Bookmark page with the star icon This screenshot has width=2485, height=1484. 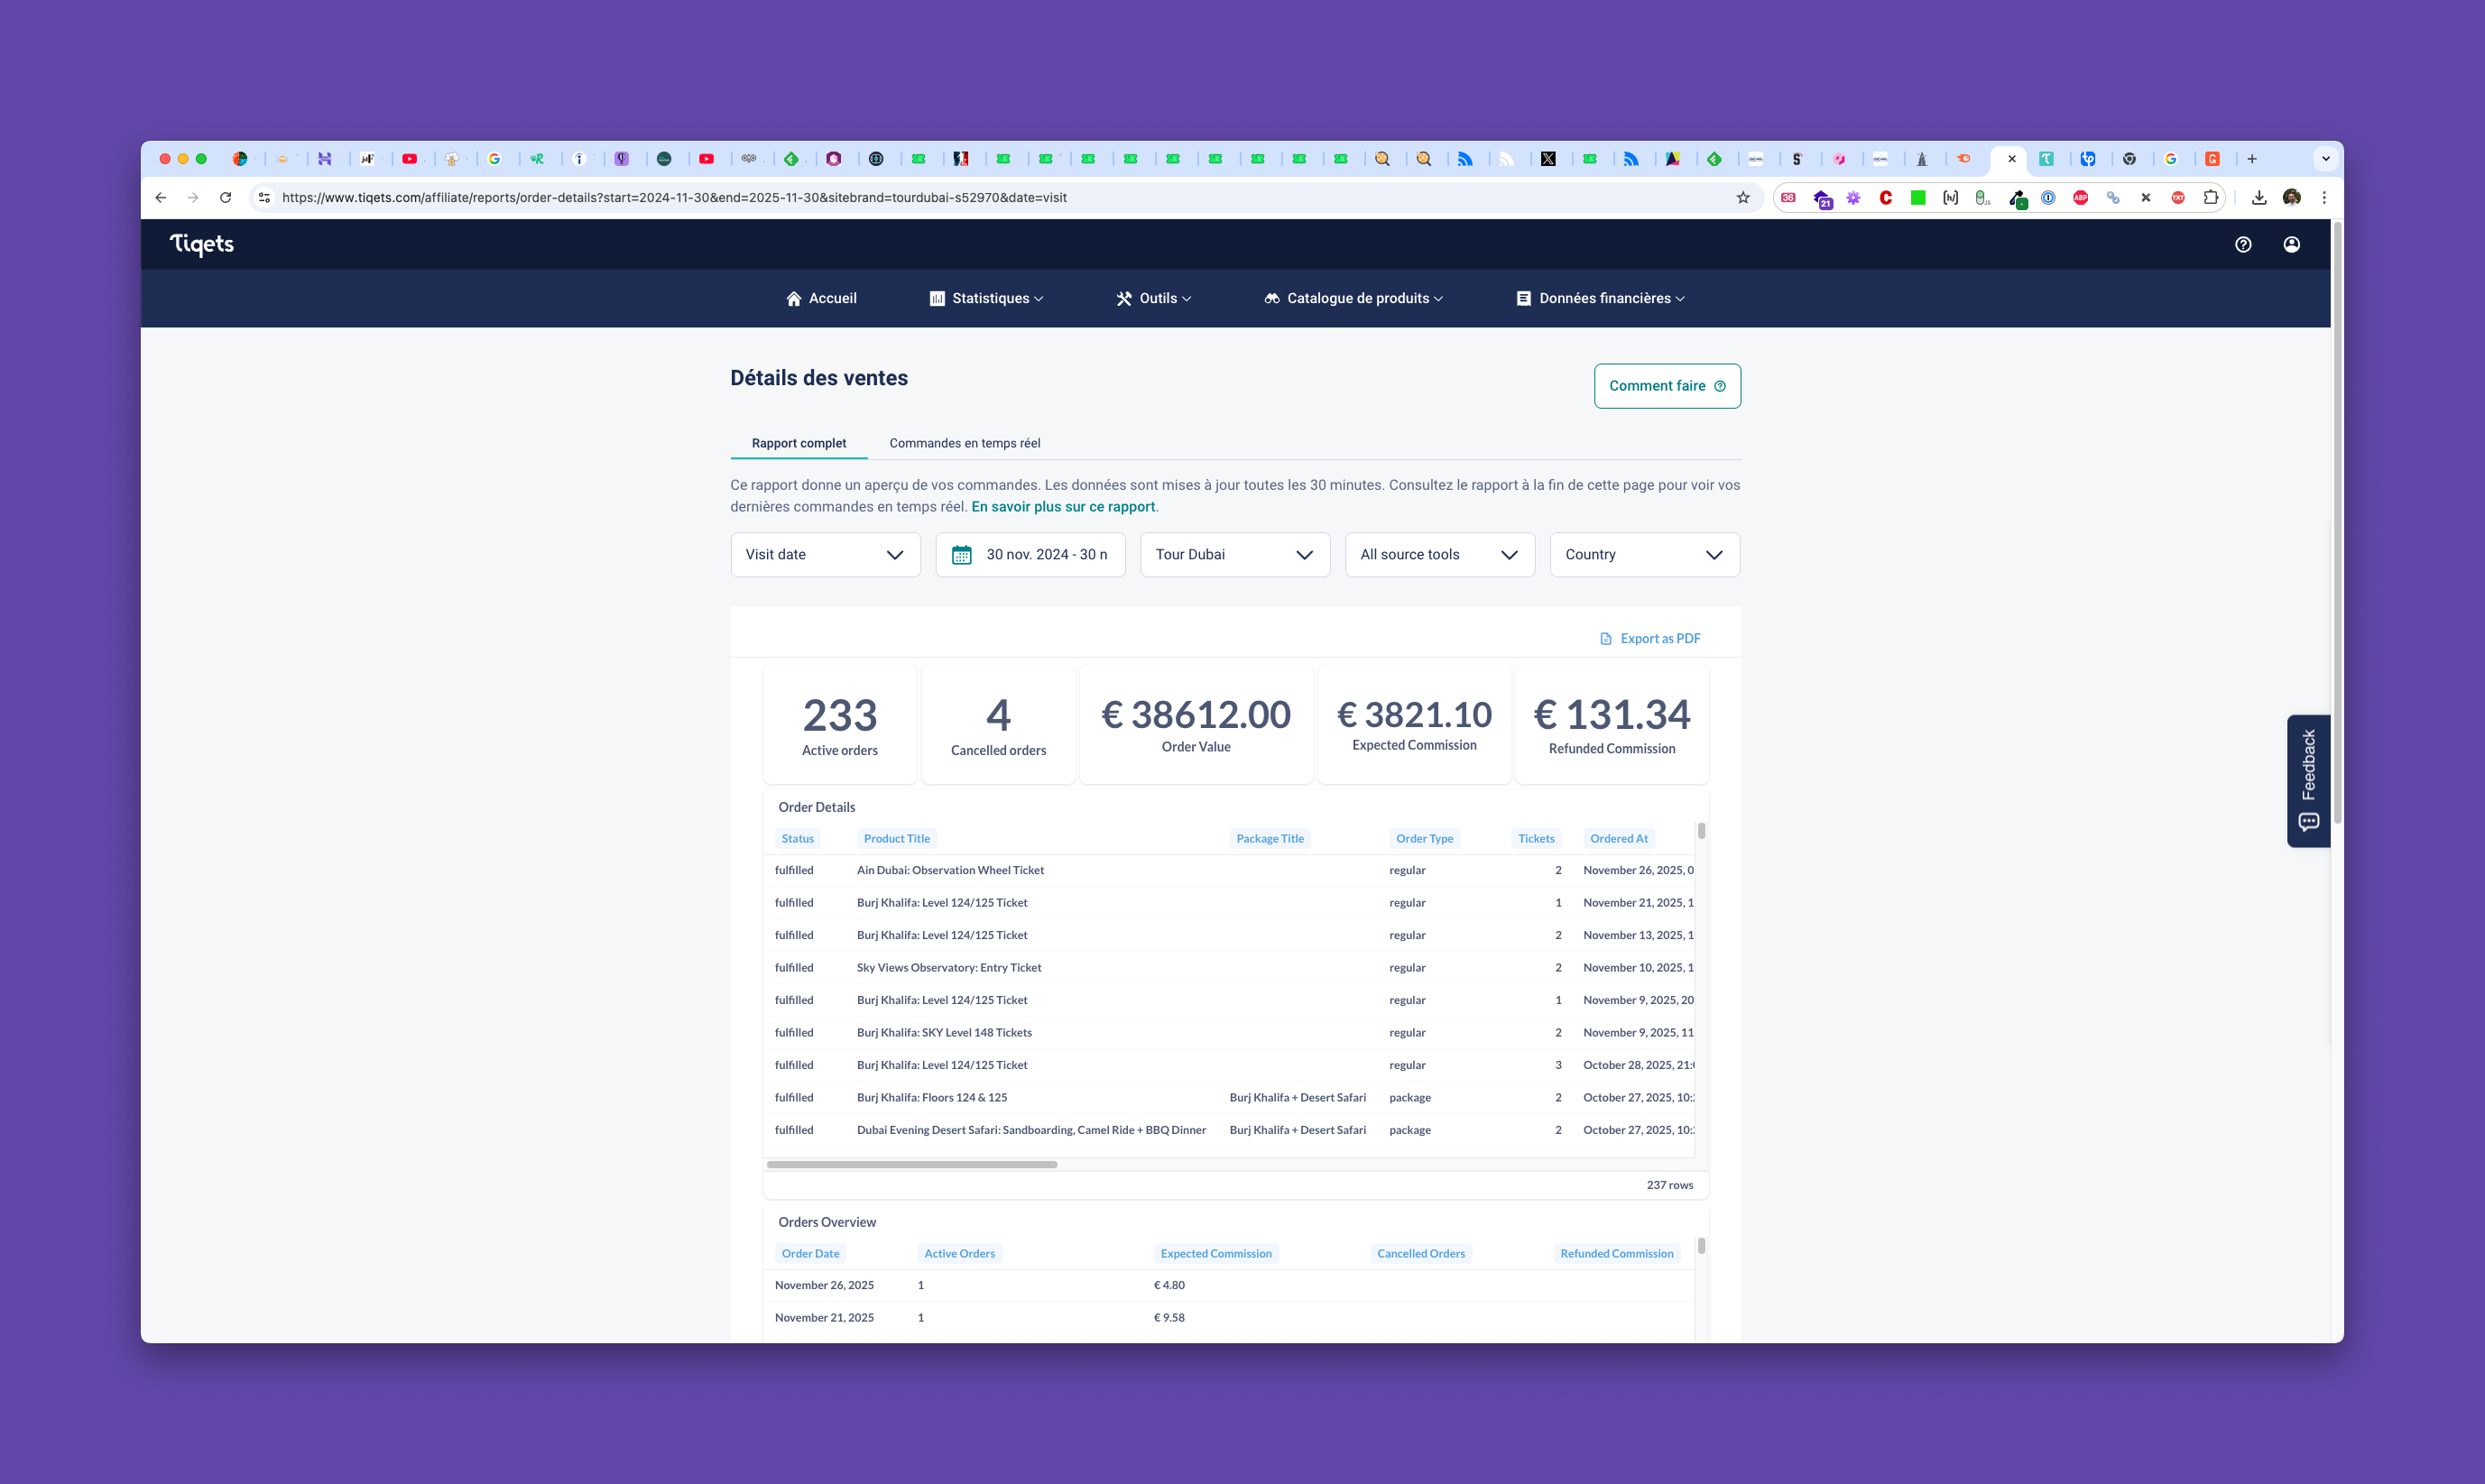[1743, 198]
